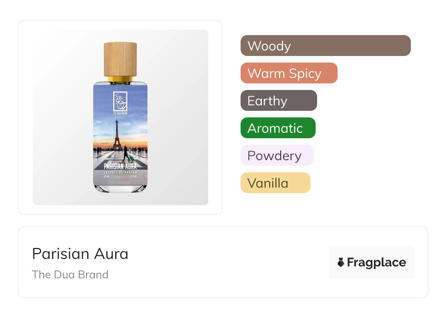Select the Woody accord bar
Screen dimensions: 446x316
(325, 46)
